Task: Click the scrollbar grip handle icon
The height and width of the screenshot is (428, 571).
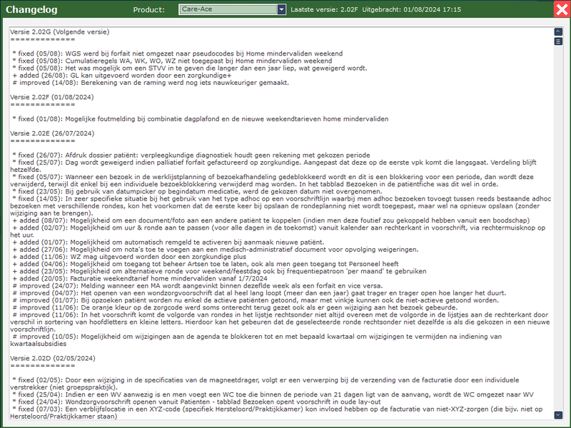Action: [558, 41]
